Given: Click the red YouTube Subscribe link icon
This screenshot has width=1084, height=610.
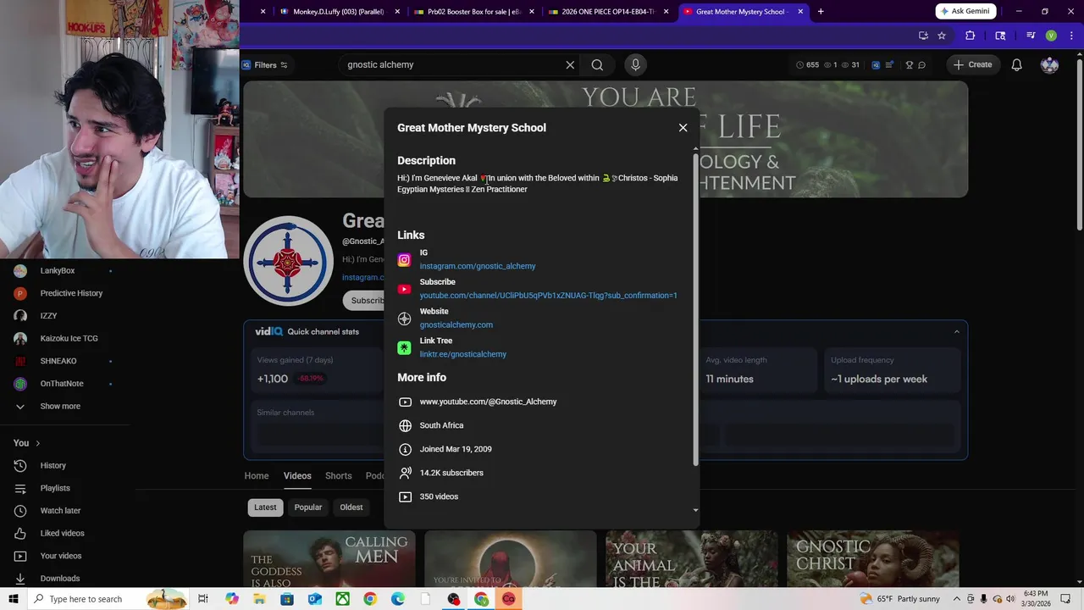Looking at the screenshot, I should click(405, 290).
